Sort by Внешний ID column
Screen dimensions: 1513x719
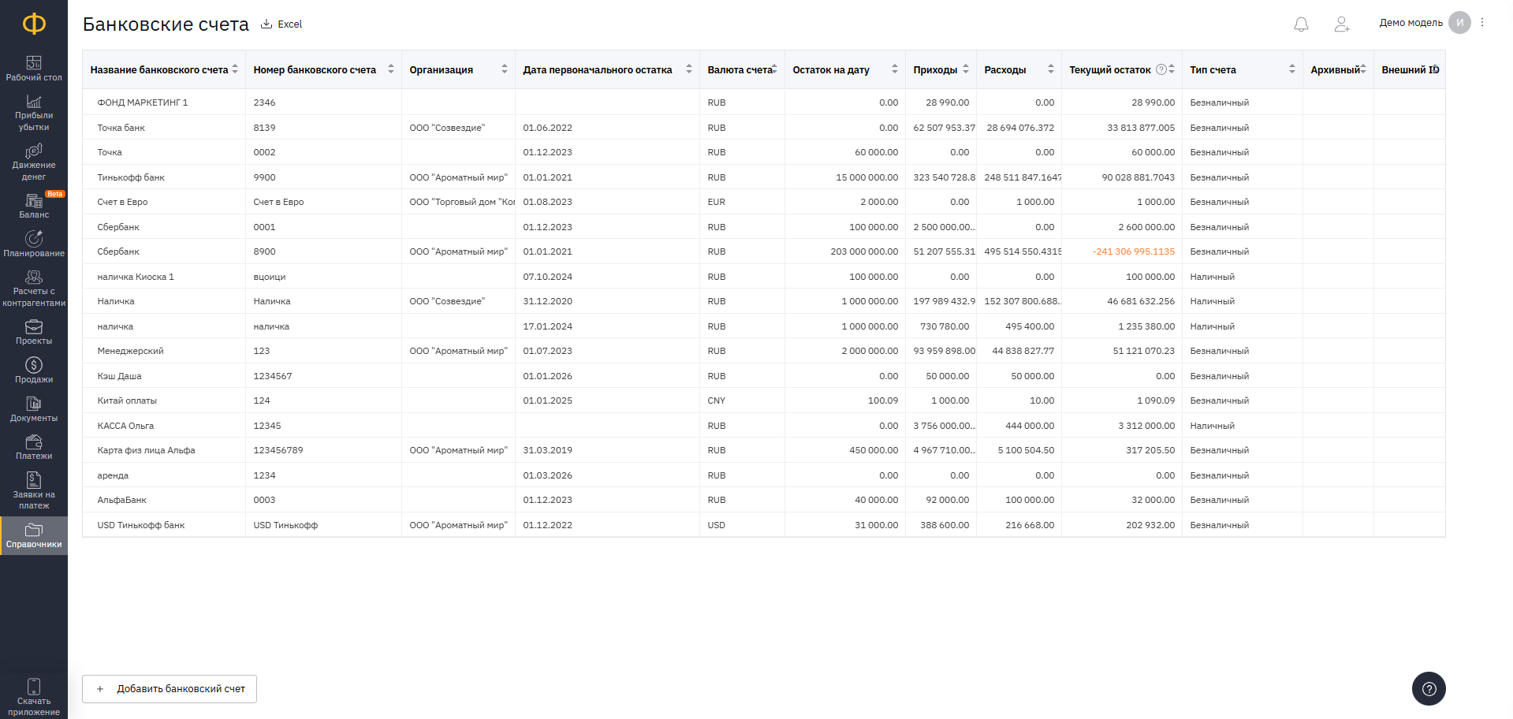[1435, 69]
